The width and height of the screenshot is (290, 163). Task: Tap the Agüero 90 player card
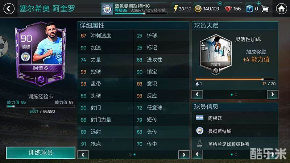pos(41,54)
